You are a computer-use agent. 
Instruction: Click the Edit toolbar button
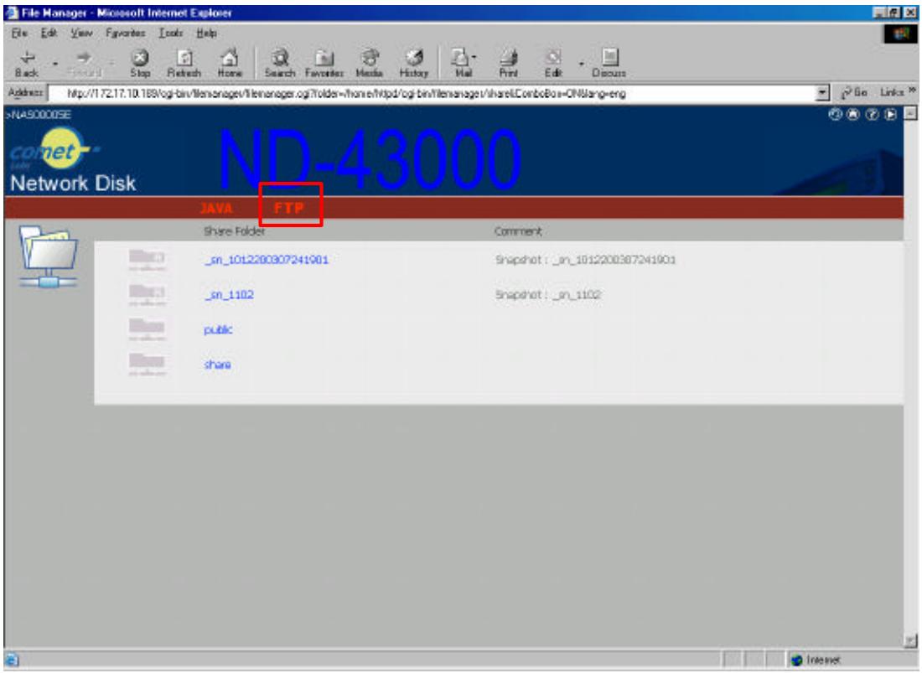(553, 64)
